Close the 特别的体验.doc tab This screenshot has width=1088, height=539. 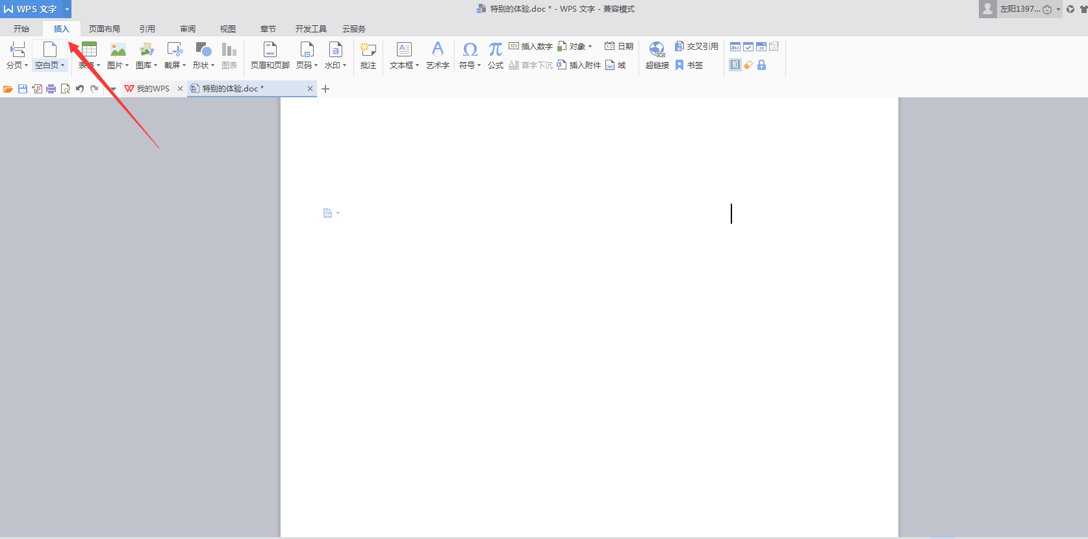point(310,89)
